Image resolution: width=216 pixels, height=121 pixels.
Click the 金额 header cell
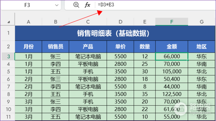point(172,47)
